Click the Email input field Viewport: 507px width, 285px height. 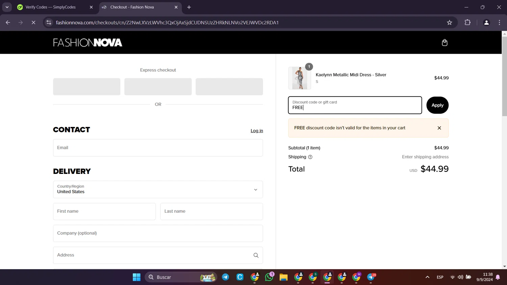pos(158,148)
